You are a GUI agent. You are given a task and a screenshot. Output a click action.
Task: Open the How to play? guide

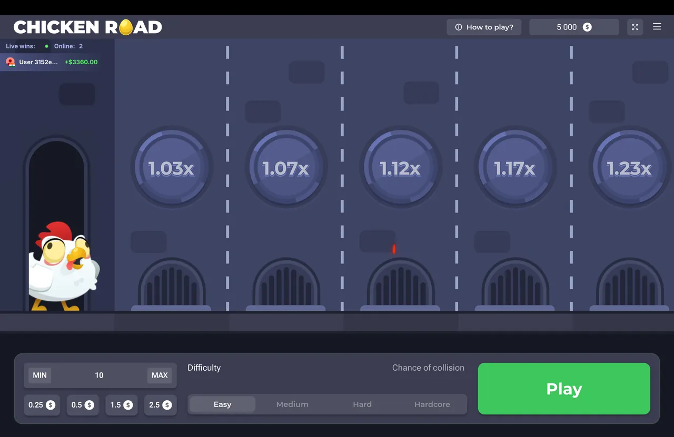(x=484, y=27)
